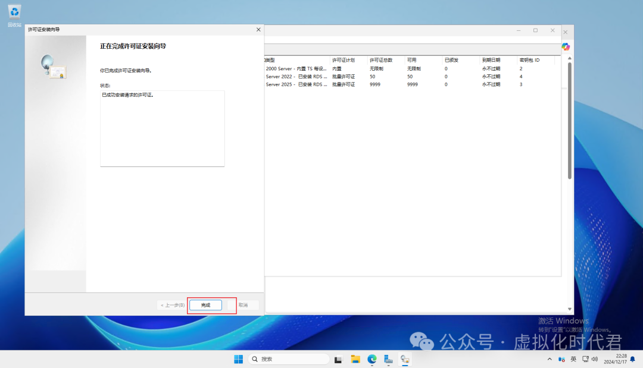The width and height of the screenshot is (643, 368).
Task: Open Task View from the taskbar
Action: pos(339,359)
